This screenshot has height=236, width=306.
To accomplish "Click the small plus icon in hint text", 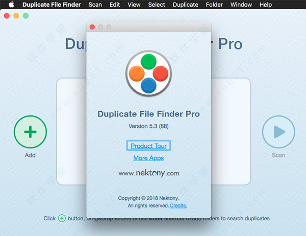I will click(62, 218).
